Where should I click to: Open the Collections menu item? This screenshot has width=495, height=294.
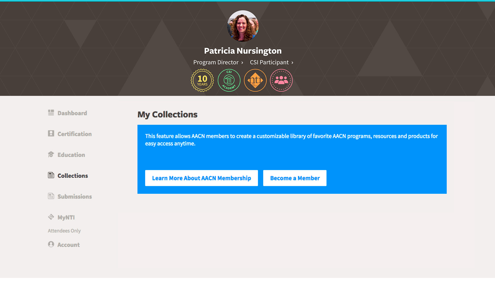tap(73, 176)
